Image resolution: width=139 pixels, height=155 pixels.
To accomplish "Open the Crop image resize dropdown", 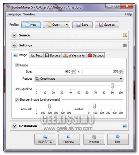I will tap(79, 79).
